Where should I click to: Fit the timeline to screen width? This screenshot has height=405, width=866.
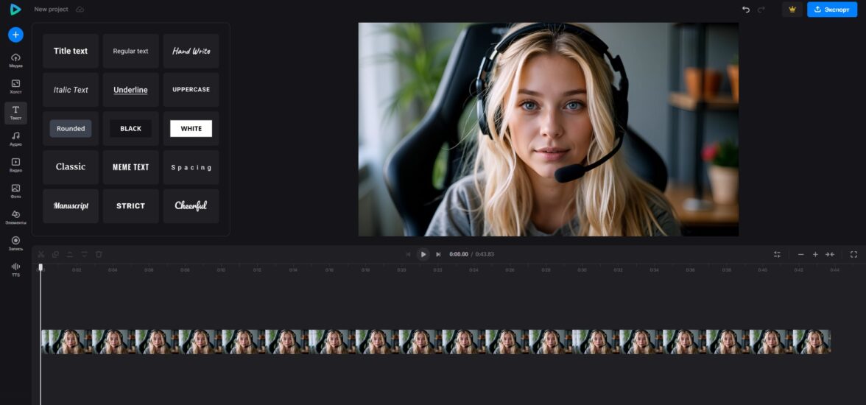(x=830, y=254)
